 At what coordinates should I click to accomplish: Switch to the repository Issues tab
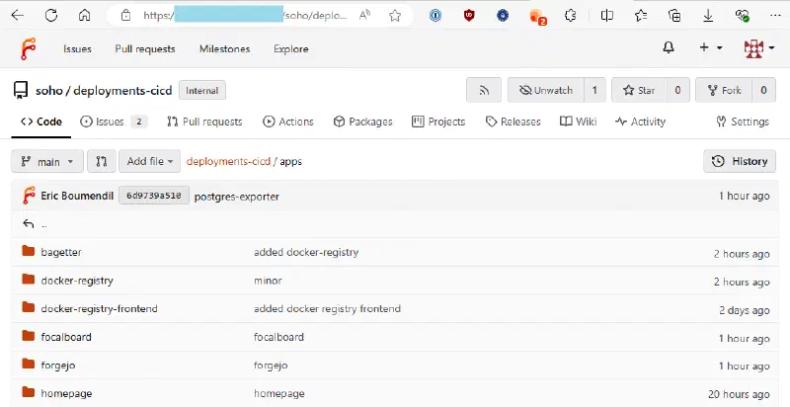click(x=114, y=122)
